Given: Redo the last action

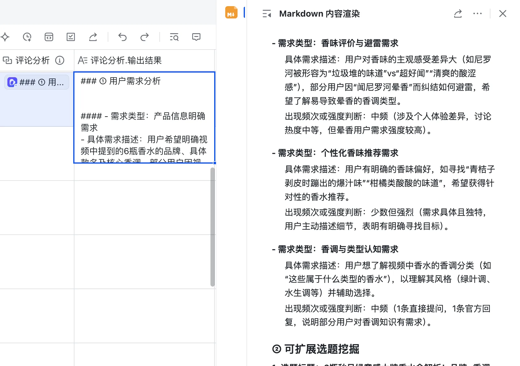Looking at the screenshot, I should [x=144, y=37].
